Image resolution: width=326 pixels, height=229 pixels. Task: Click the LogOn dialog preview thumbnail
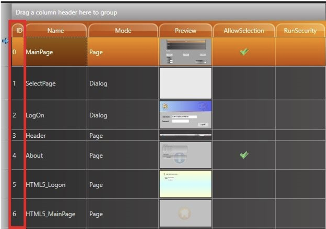[185, 115]
